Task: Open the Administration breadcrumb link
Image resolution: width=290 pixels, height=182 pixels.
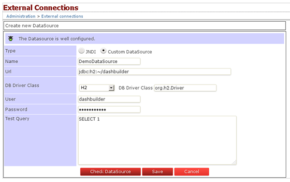Action: tap(21, 16)
